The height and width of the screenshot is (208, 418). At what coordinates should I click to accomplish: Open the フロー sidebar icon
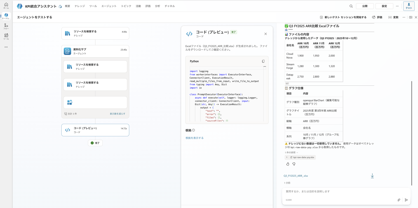(6, 26)
